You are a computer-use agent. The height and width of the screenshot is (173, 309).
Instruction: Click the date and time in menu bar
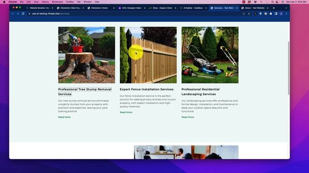click(x=296, y=2)
